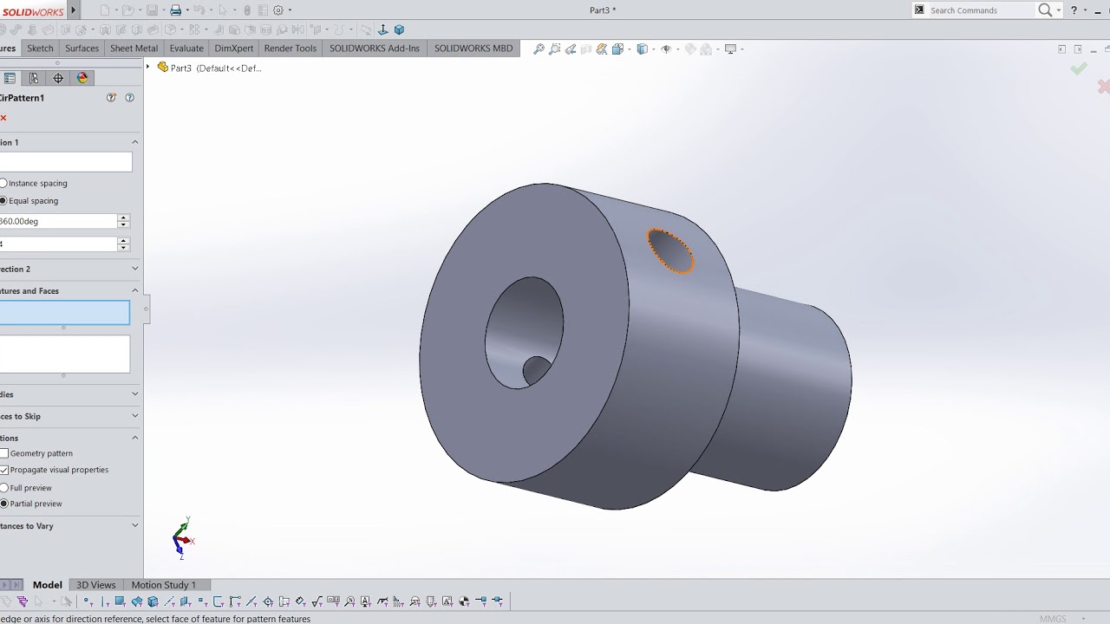Collapse the Options section

(134, 438)
